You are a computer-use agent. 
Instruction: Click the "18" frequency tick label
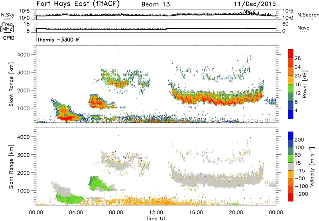pyautogui.click(x=27, y=24)
